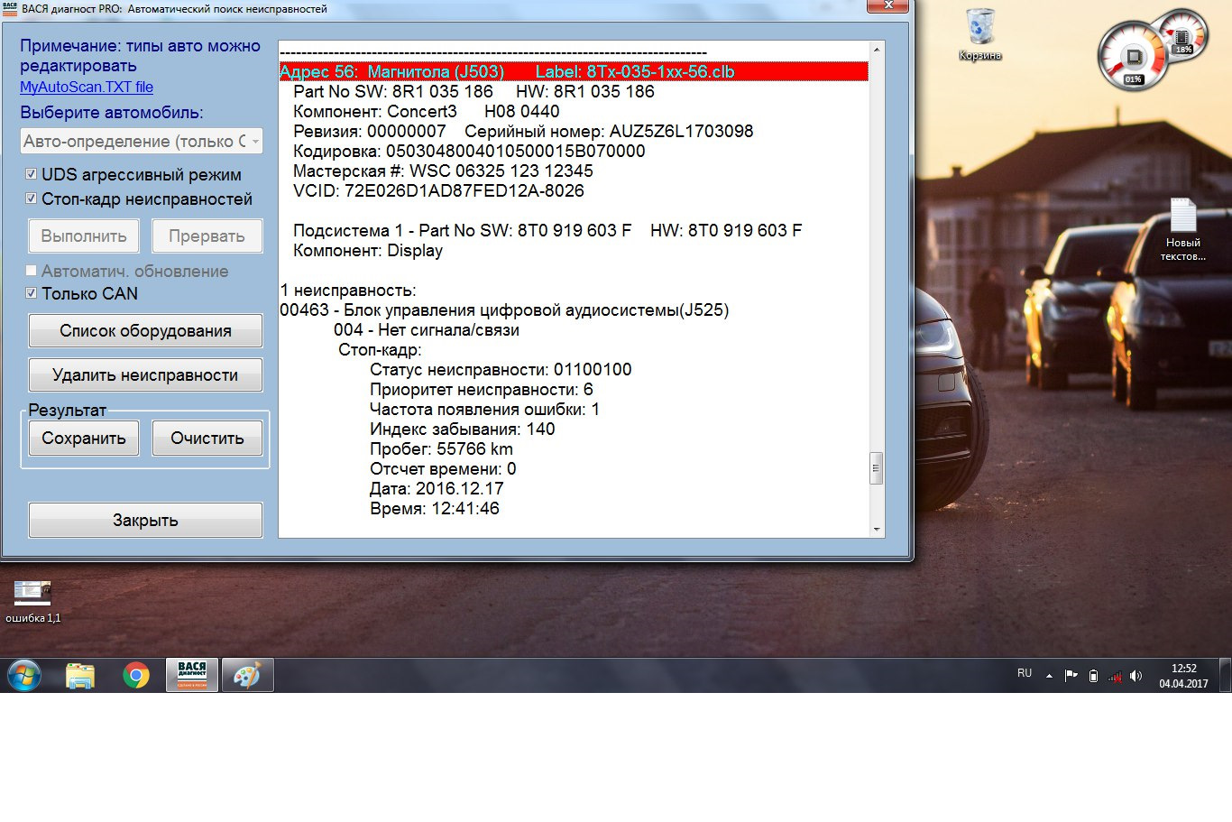Open File Explorer from the taskbar
The height and width of the screenshot is (822, 1232).
(x=80, y=675)
